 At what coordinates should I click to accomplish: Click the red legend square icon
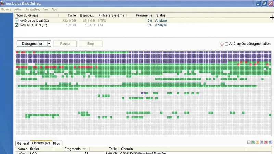(266, 142)
